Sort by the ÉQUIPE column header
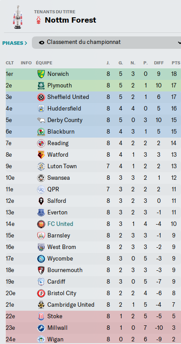 [x=44, y=63]
